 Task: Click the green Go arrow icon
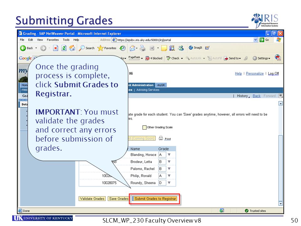(x=261, y=40)
